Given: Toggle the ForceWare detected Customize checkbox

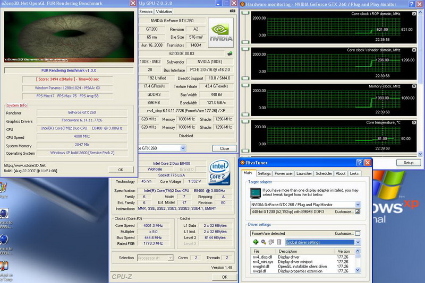Looking at the screenshot, I should [358, 233].
